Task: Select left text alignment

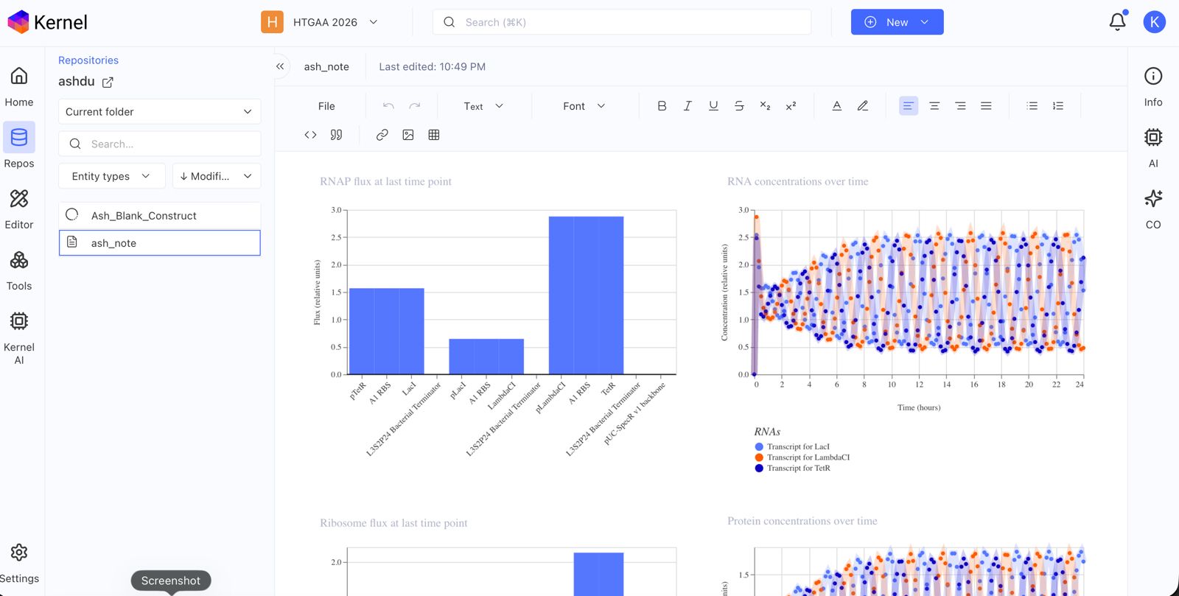Action: tap(909, 106)
